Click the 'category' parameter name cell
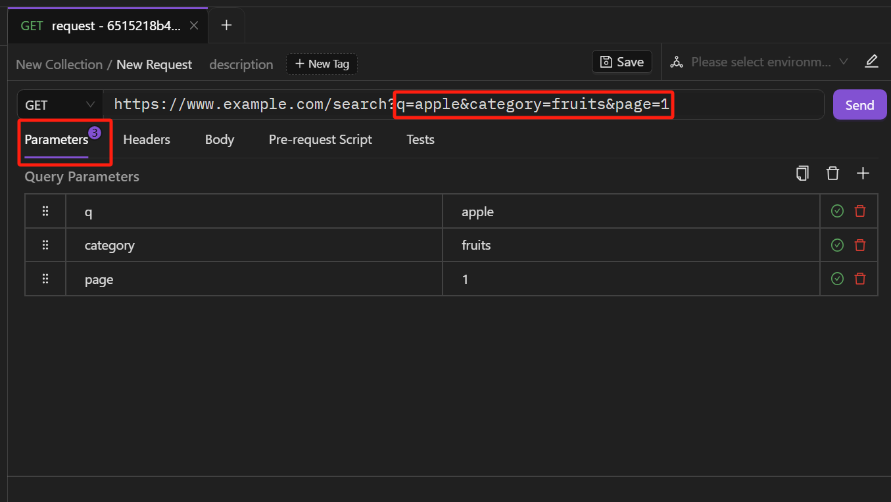Viewport: 891px width, 502px height. [254, 245]
